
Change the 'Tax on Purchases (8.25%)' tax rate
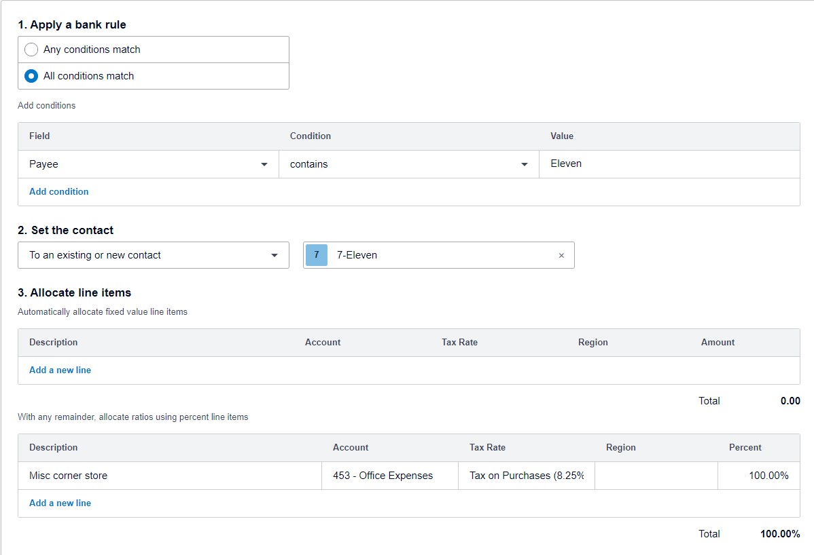(x=527, y=475)
